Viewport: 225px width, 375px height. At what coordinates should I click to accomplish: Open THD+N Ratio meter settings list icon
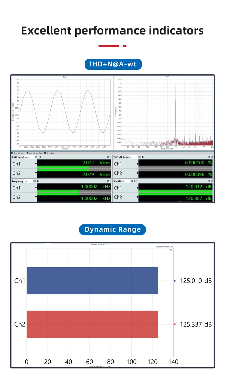coord(140,157)
